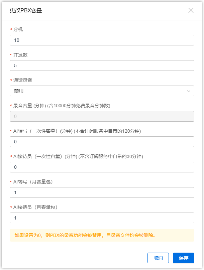
Task: Click the disabled 录音容量 (分钟) field
Action: [x=102, y=116]
